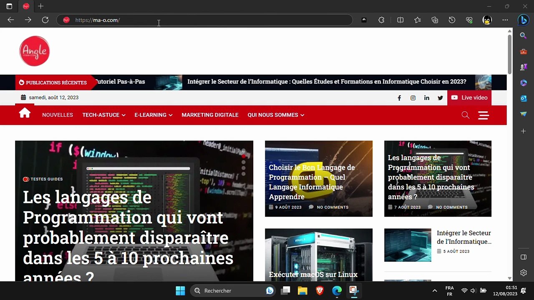Open the tab actions menu icon

point(9,6)
